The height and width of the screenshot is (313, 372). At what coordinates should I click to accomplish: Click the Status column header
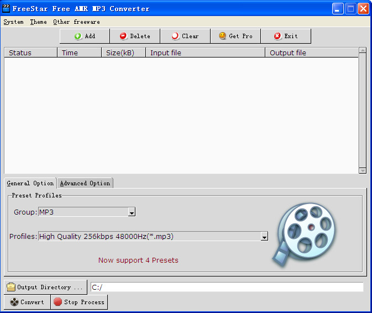30,53
